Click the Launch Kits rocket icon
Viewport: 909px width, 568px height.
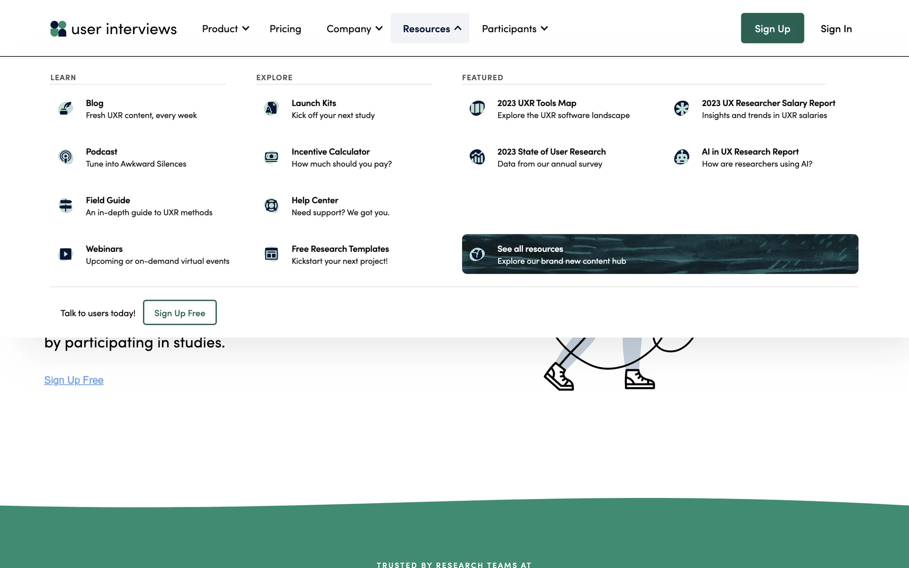[x=271, y=108]
